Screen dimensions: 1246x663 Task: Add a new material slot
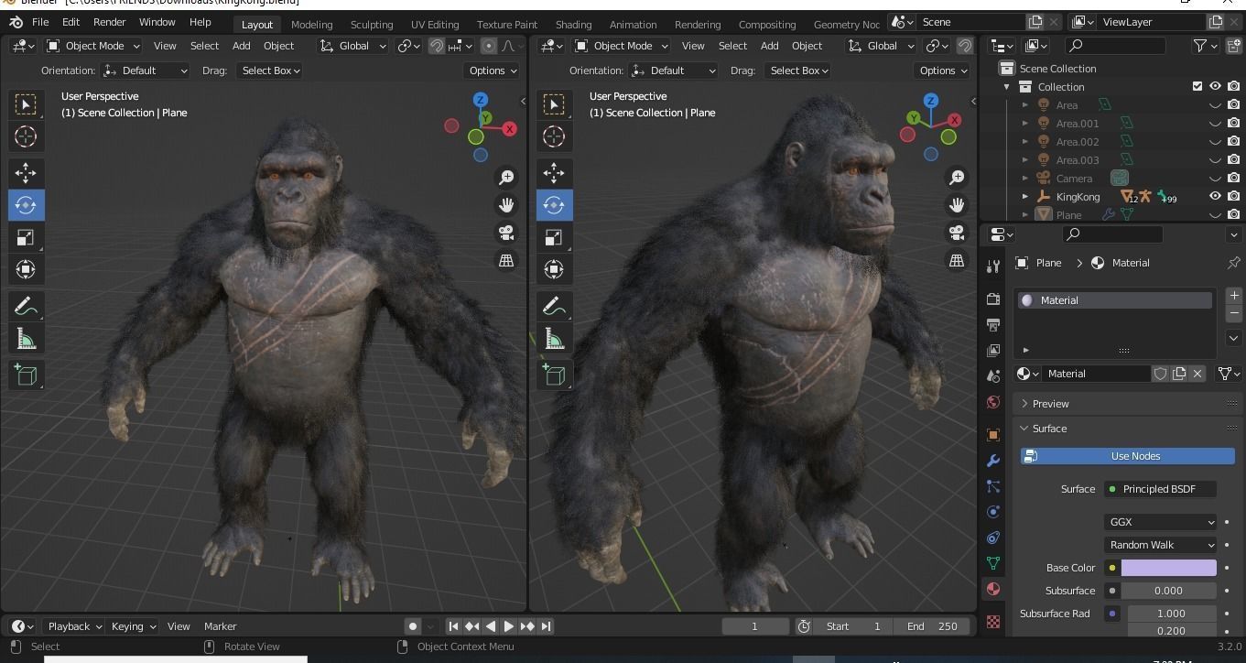point(1233,296)
